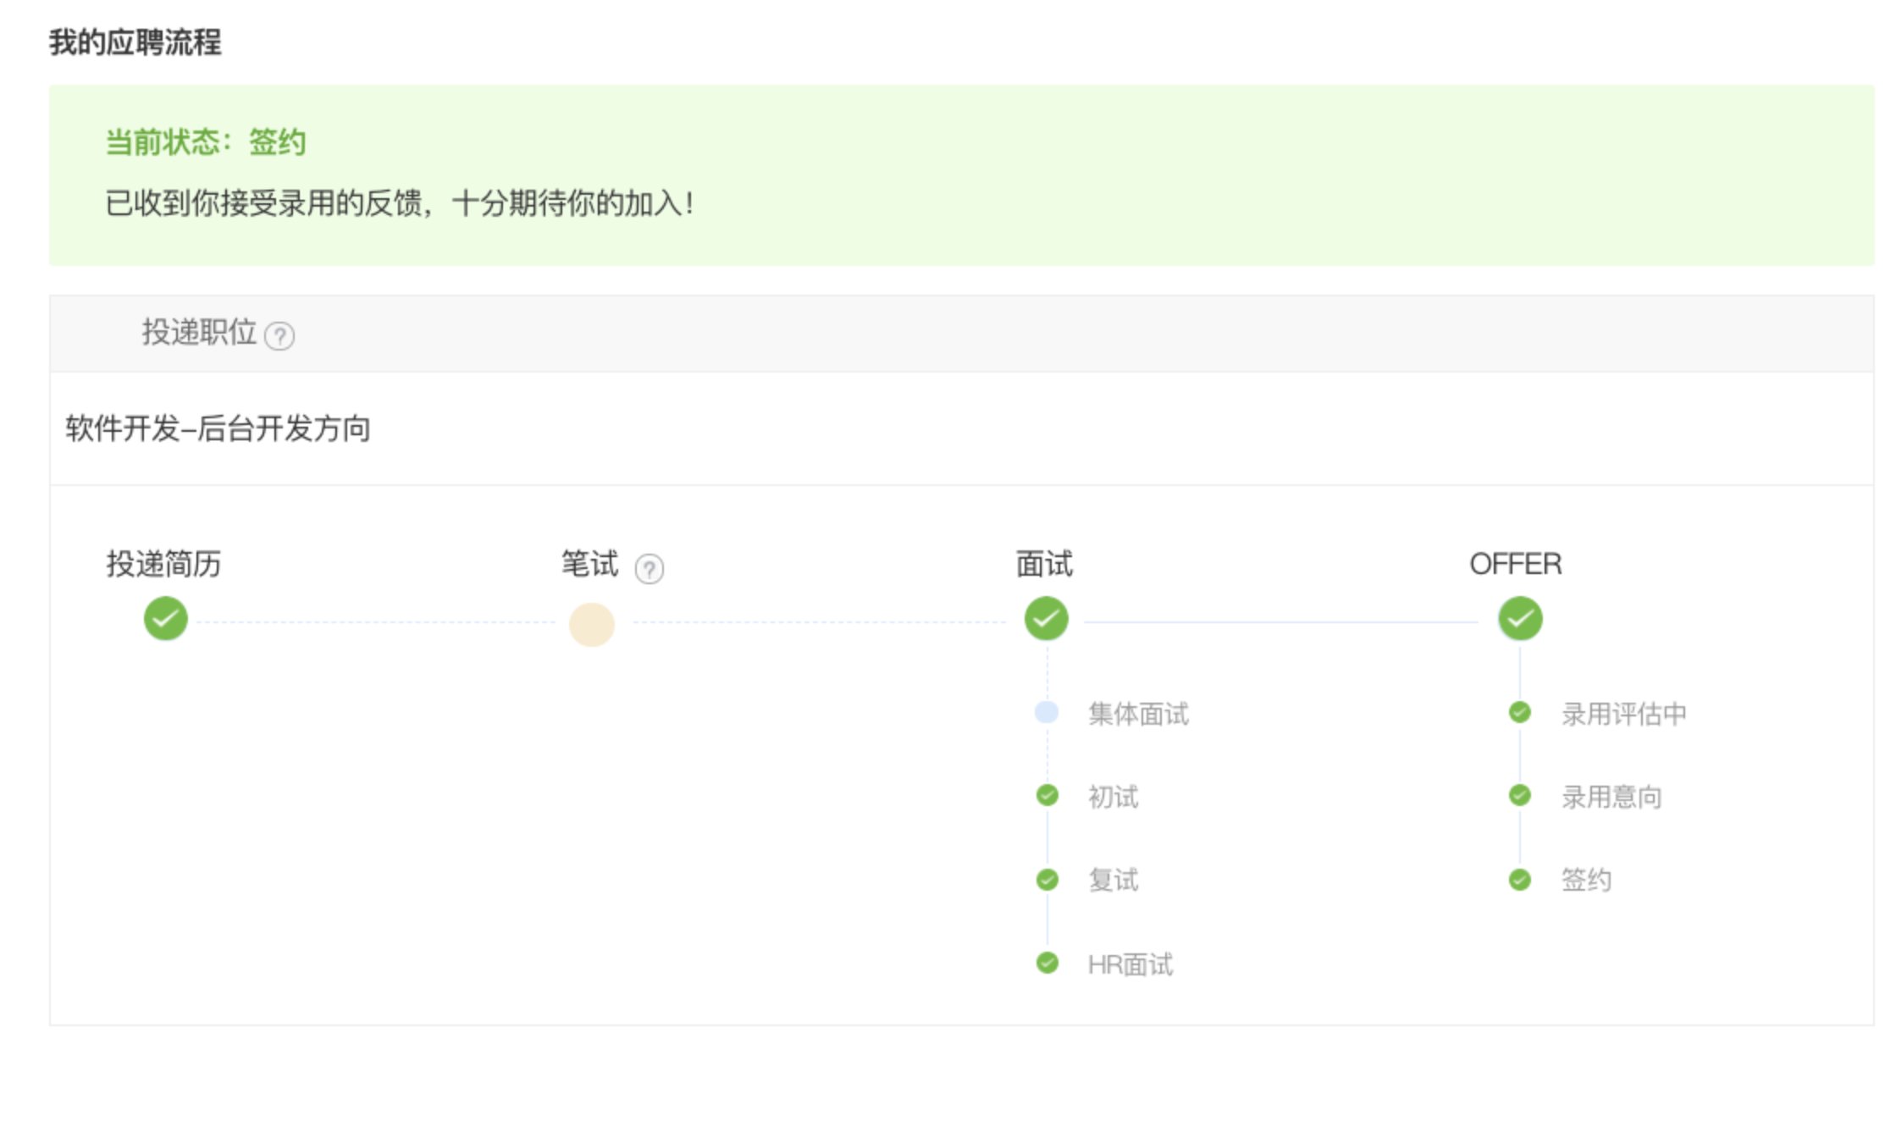This screenshot has width=1885, height=1121.
Task: Click the yellow pending dot for 笔试
Action: [x=591, y=623]
